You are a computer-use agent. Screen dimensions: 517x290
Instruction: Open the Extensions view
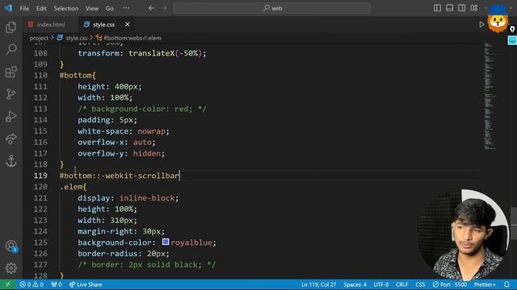point(11,72)
